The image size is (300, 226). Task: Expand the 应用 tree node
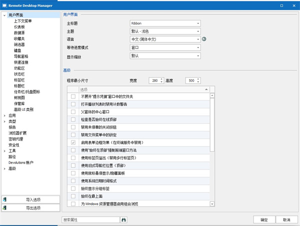point(4,115)
